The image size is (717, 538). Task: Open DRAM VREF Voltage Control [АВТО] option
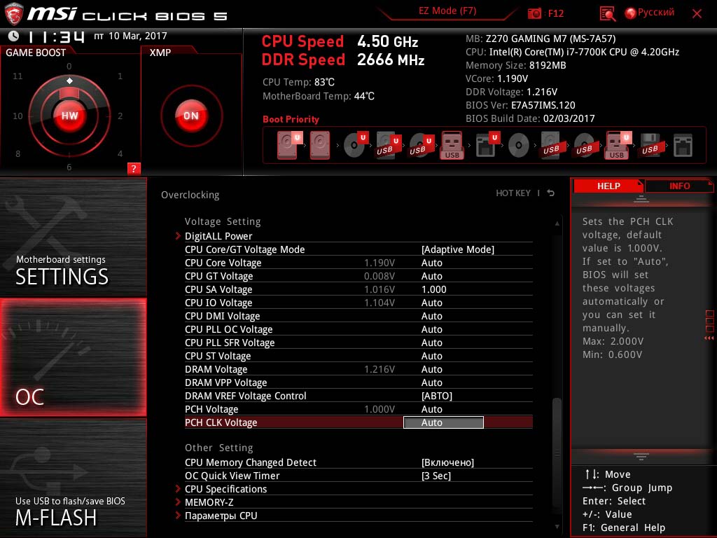click(437, 396)
